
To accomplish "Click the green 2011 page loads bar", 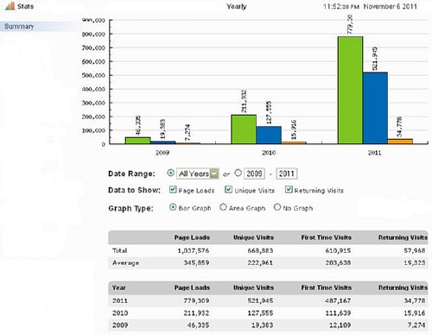I will [x=350, y=90].
